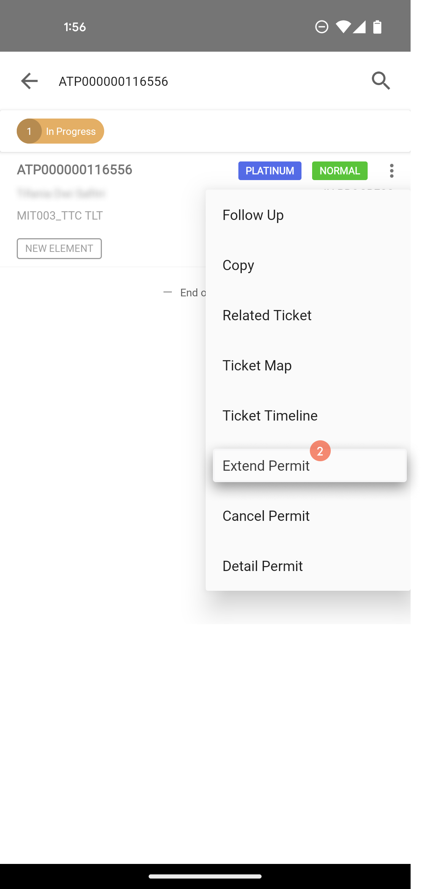The height and width of the screenshot is (889, 422).
Task: Tap the back arrow icon
Action: (x=29, y=81)
